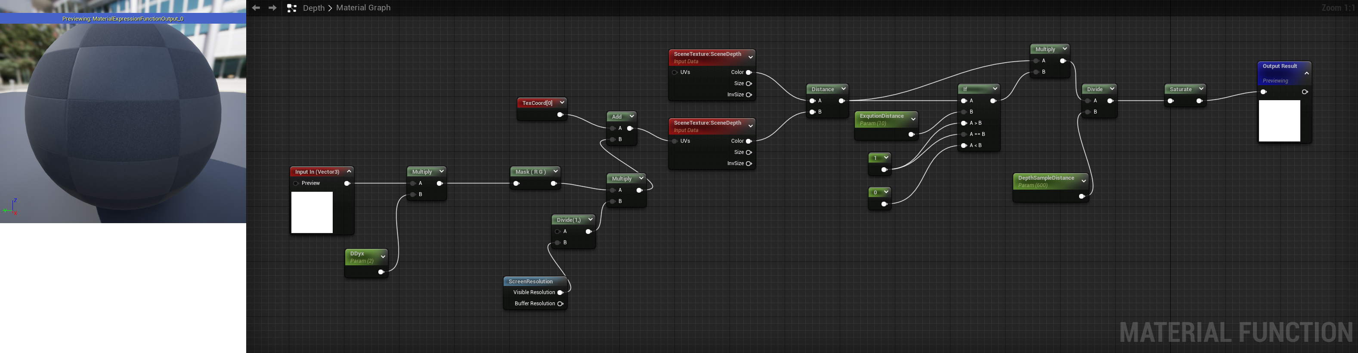Select the Divide(1,) node title

point(568,220)
